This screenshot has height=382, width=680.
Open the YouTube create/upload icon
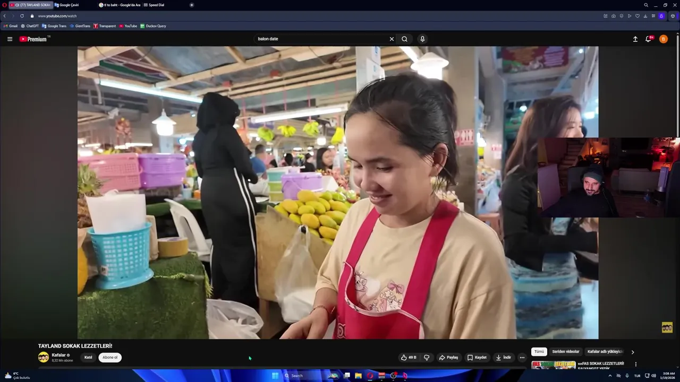point(635,39)
